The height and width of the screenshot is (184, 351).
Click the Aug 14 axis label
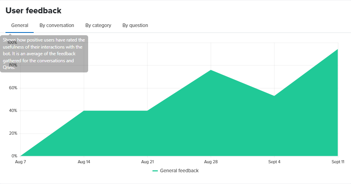pos(84,162)
